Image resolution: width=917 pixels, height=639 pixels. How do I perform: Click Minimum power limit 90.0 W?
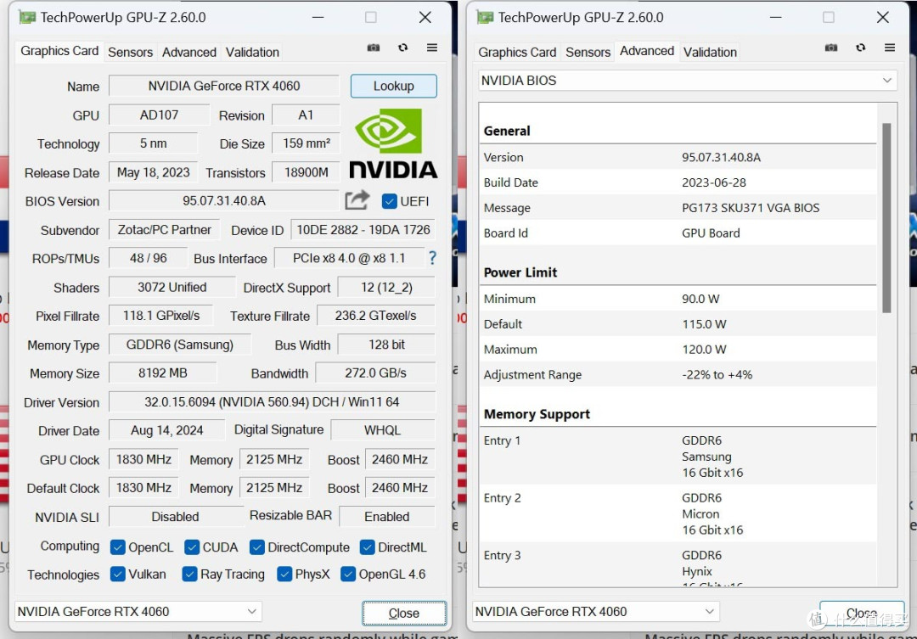point(700,299)
